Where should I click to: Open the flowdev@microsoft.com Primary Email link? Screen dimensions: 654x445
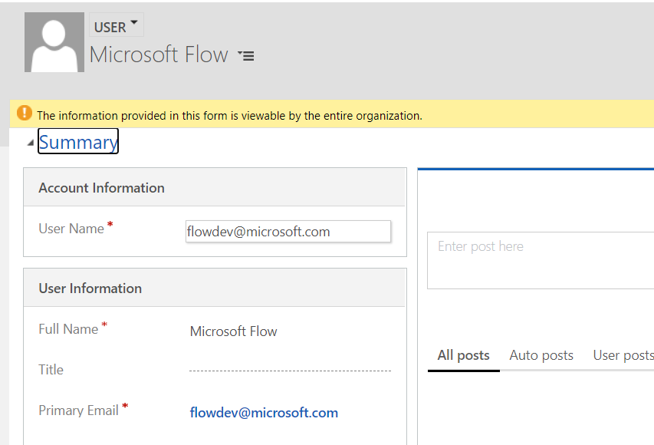(x=264, y=413)
